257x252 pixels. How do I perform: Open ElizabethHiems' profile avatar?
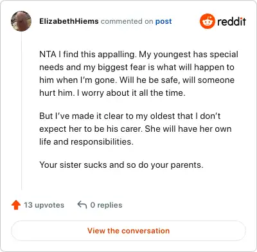point(21,21)
